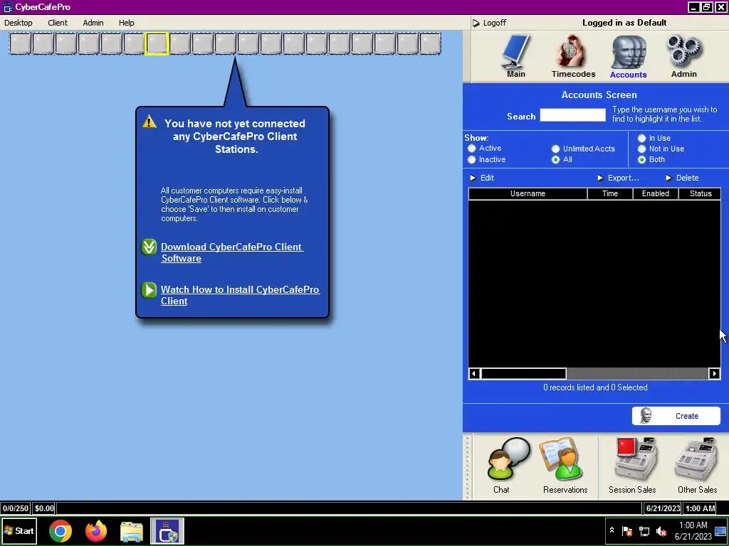This screenshot has height=546, width=729.
Task: Launch Google Chrome from taskbar
Action: click(x=61, y=530)
